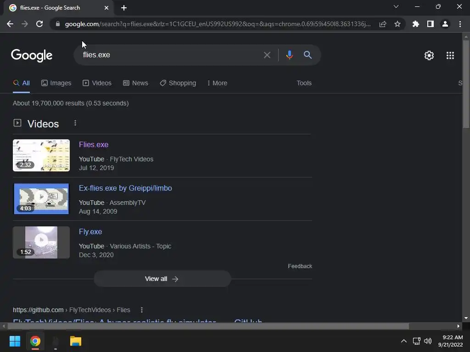Open options for the GitHub result
The width and height of the screenshot is (470, 352).
point(142,310)
